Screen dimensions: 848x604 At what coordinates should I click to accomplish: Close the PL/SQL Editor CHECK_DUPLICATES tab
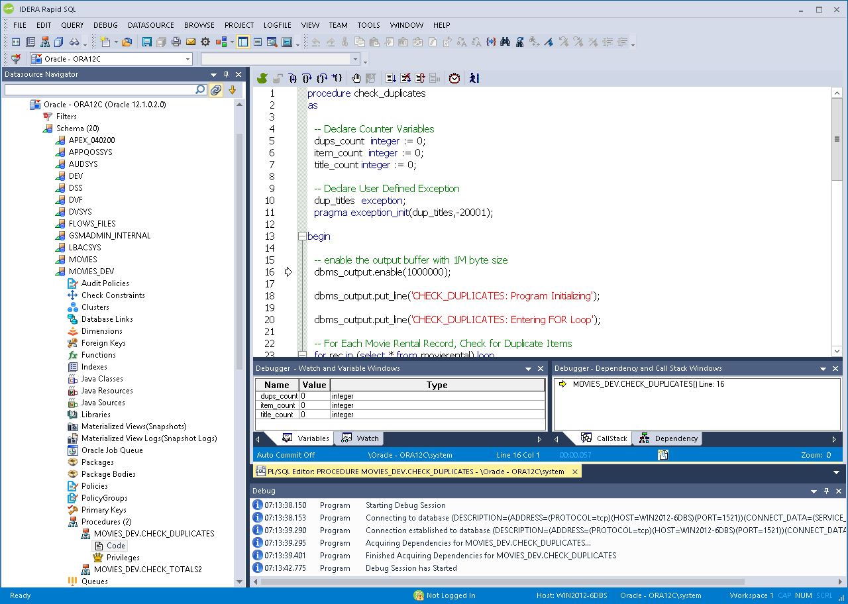575,472
